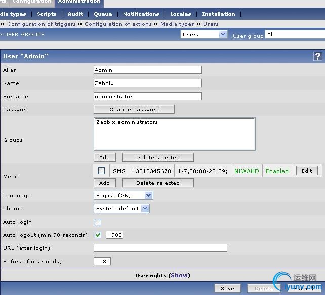Click Add button under Media
Screen dimensions: 325x295
click(x=105, y=183)
